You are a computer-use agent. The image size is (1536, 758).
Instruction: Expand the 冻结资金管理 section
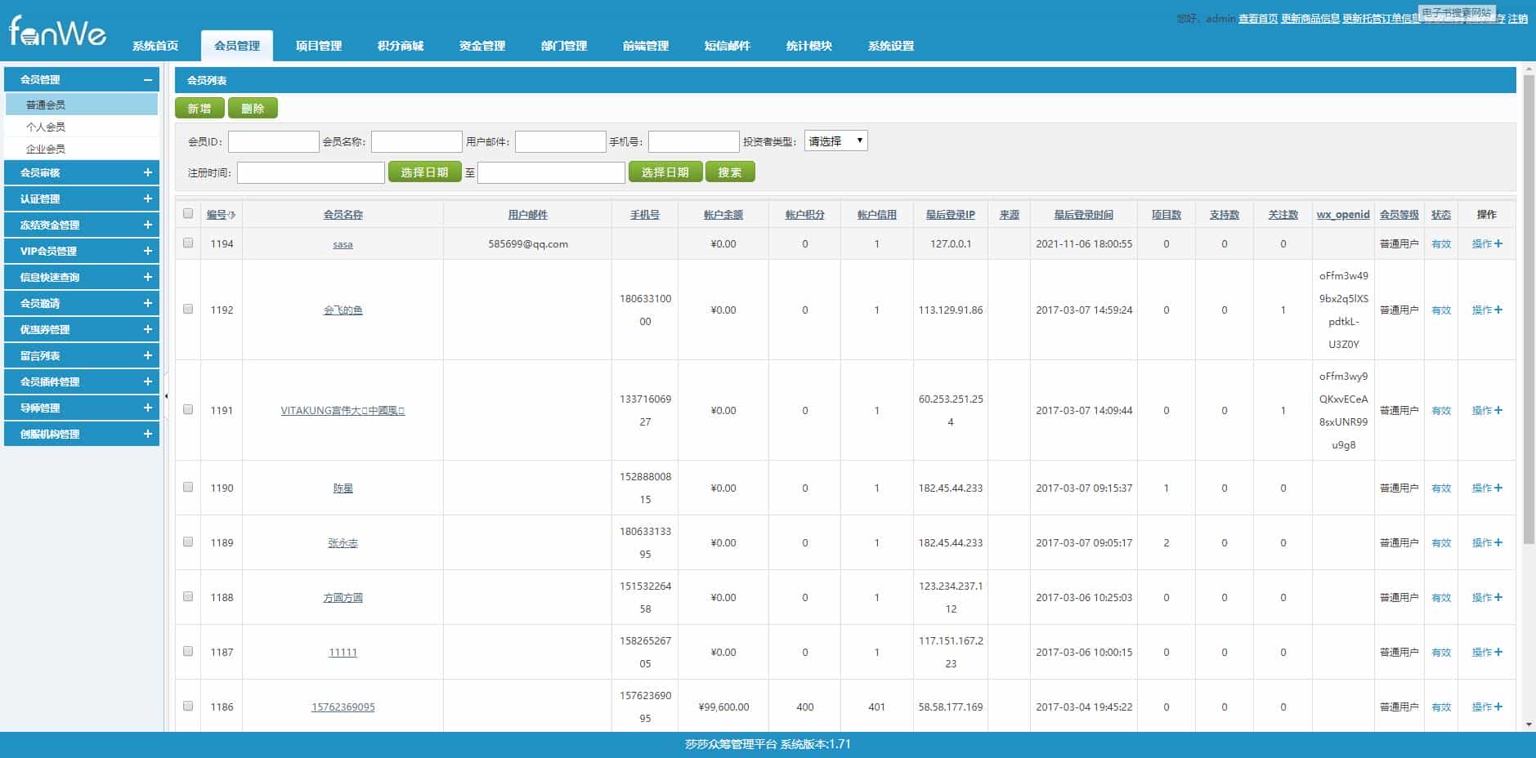pos(148,225)
